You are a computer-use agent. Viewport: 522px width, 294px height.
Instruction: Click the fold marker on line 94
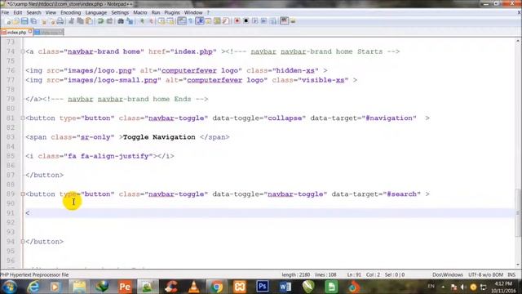tap(23, 242)
